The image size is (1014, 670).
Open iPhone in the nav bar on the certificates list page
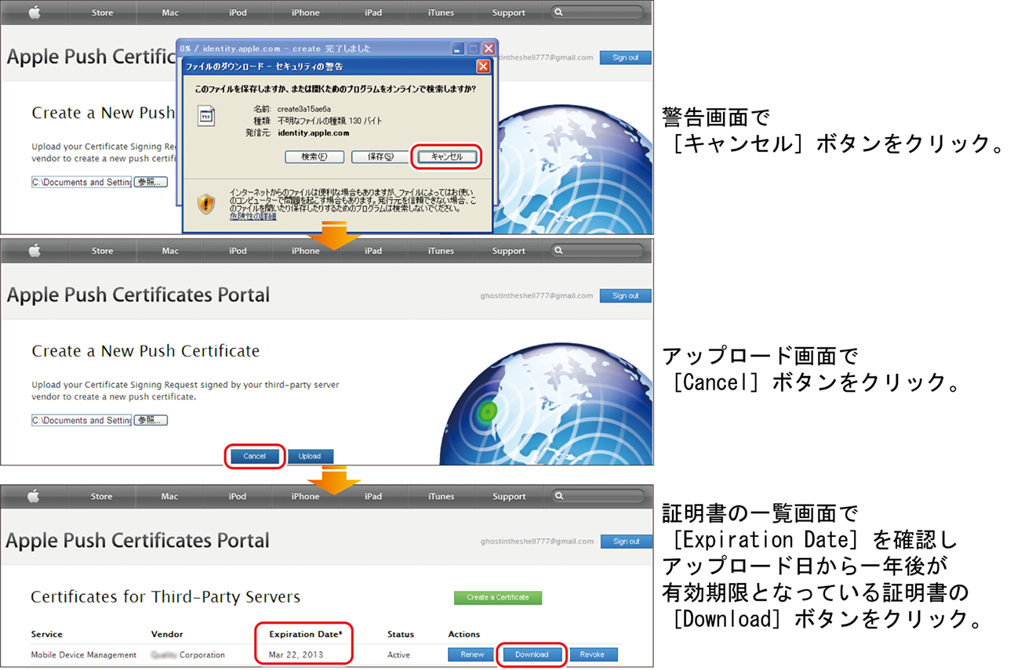[305, 496]
